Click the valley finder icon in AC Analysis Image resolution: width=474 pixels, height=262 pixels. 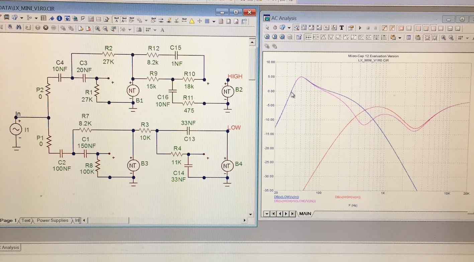[331, 37]
